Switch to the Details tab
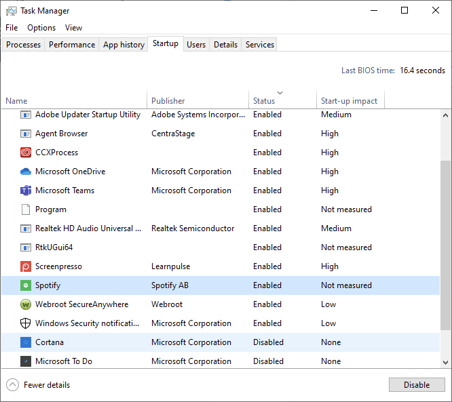Image resolution: width=452 pixels, height=402 pixels. click(225, 45)
